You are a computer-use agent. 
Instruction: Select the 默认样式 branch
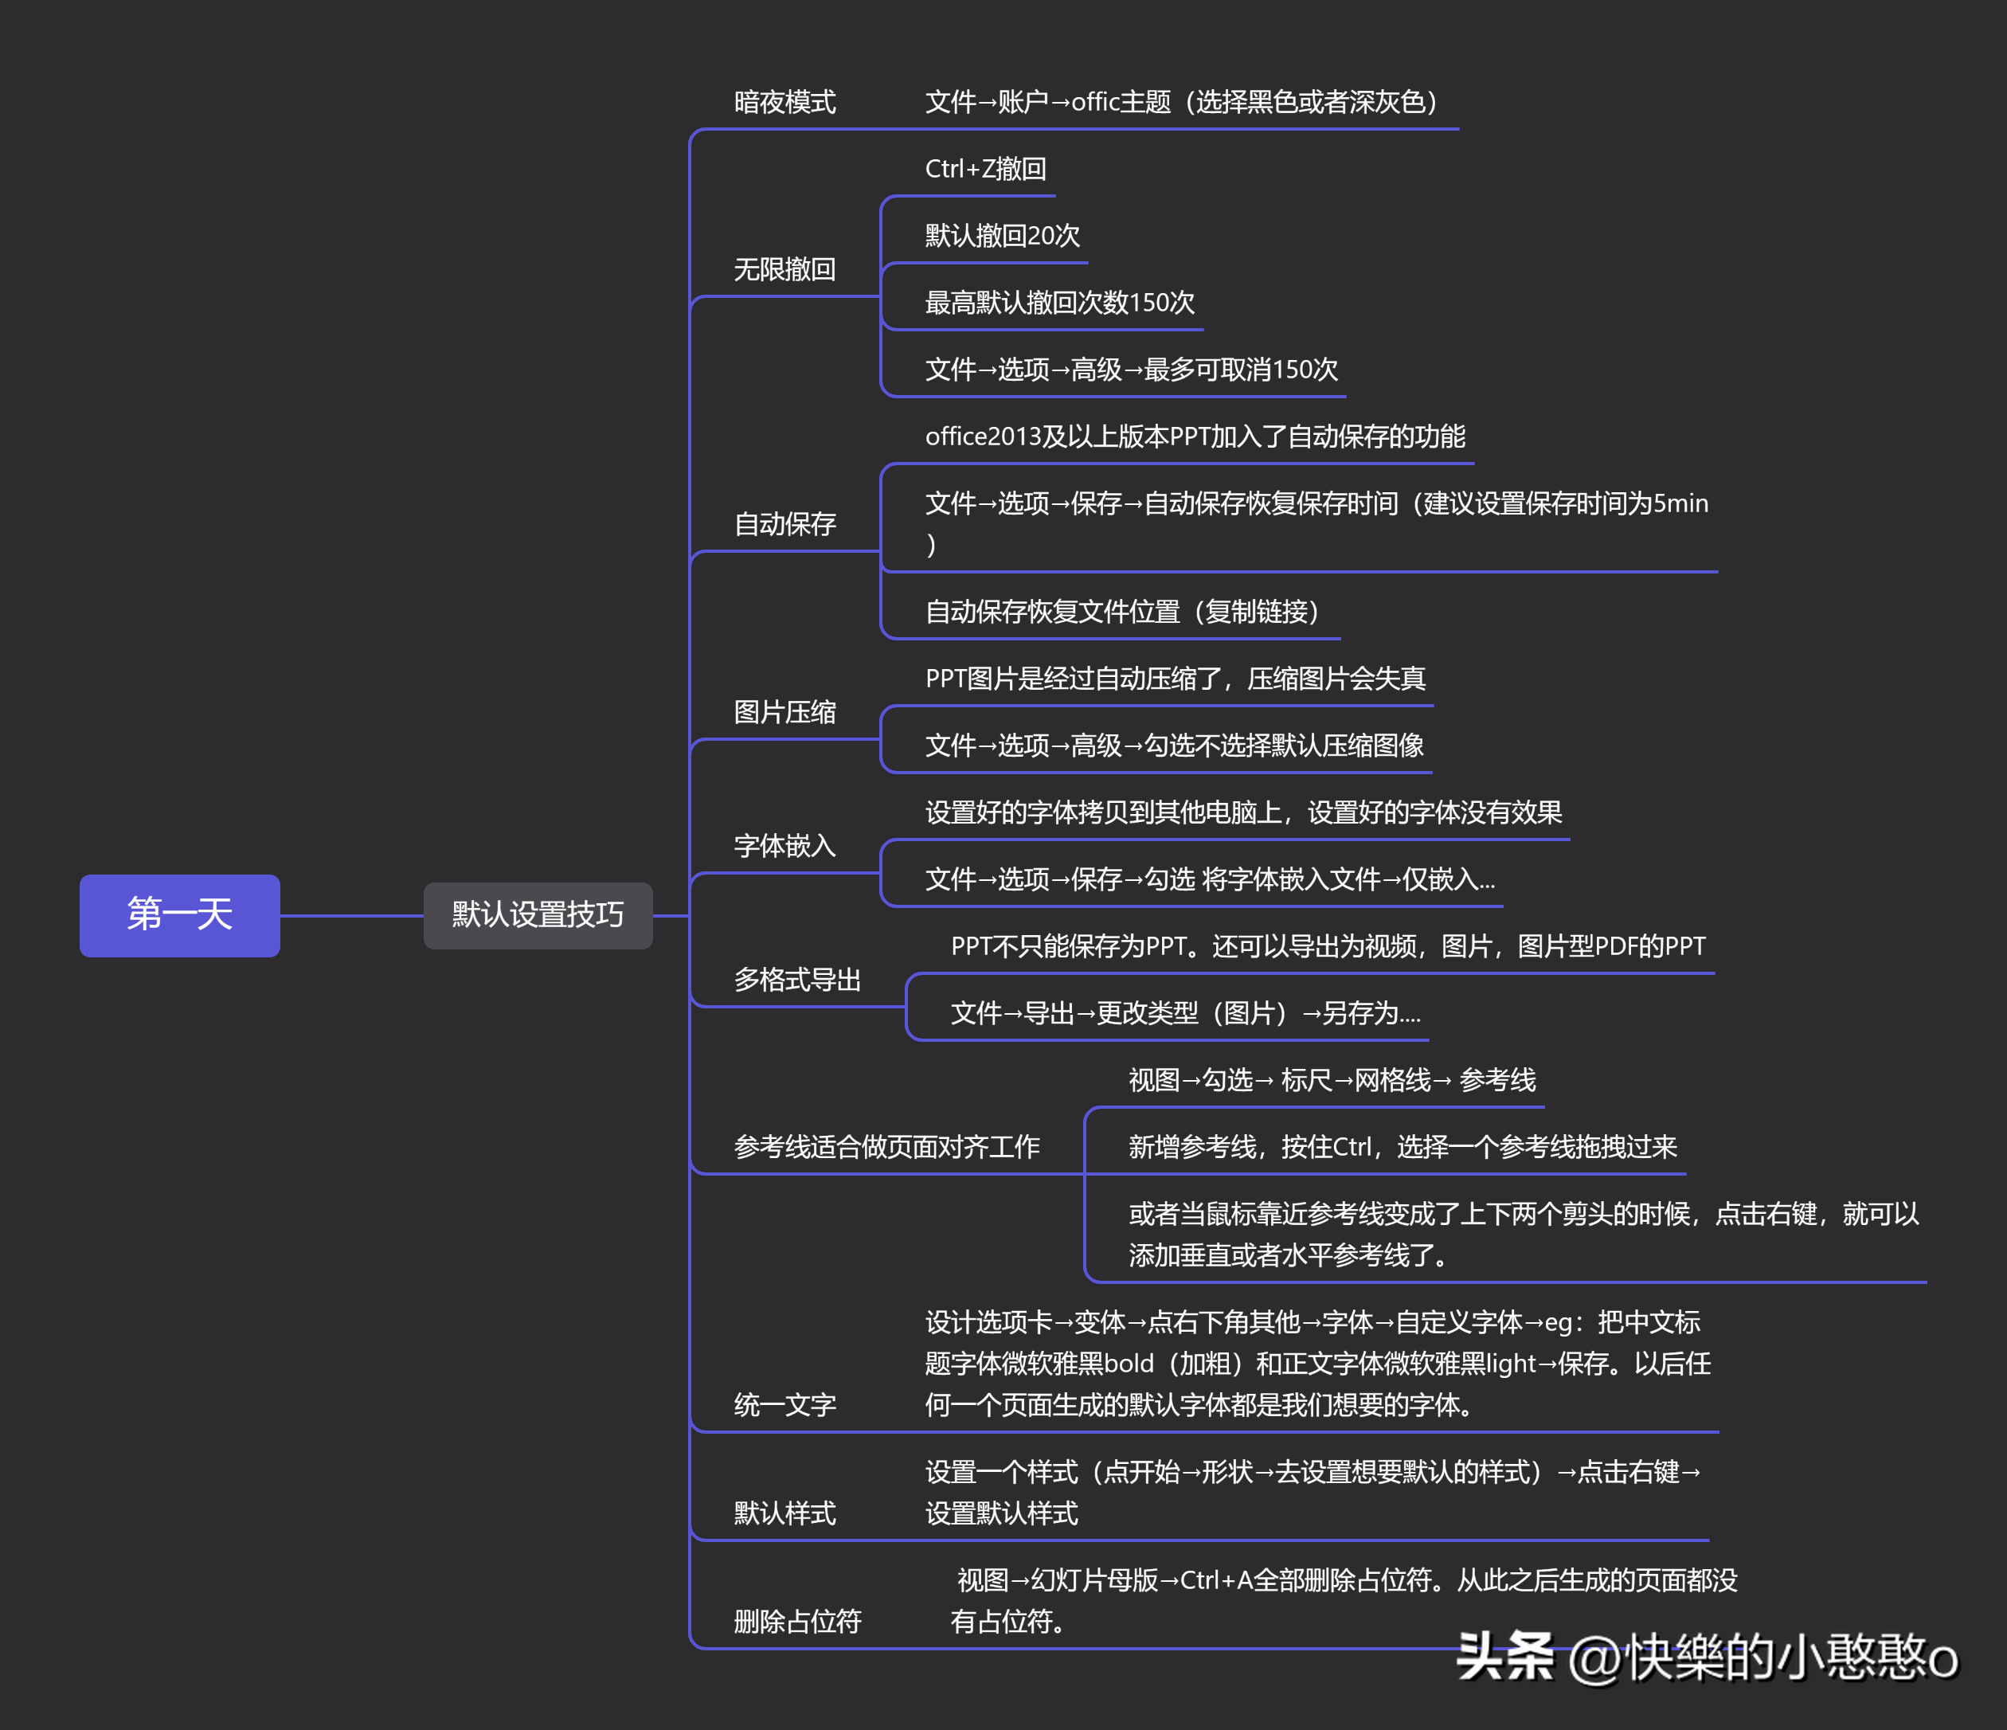(784, 1513)
